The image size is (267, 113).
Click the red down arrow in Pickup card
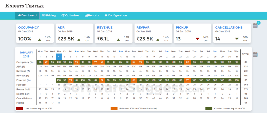(197, 39)
